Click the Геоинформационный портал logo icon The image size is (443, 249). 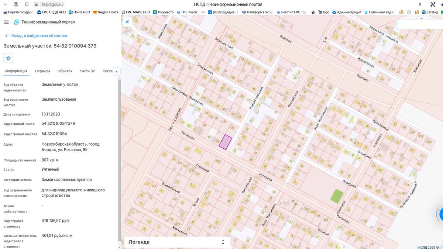pos(17,22)
